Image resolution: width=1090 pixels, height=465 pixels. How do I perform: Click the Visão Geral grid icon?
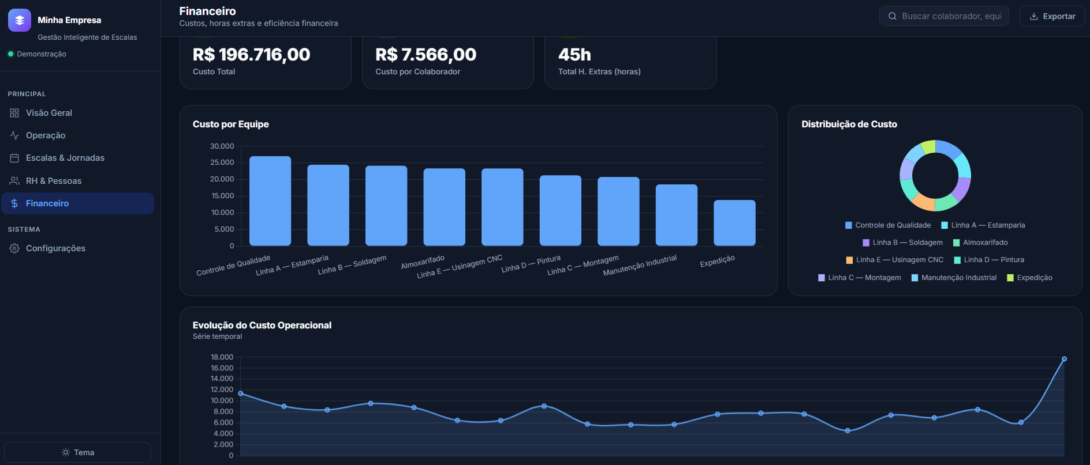coord(14,113)
